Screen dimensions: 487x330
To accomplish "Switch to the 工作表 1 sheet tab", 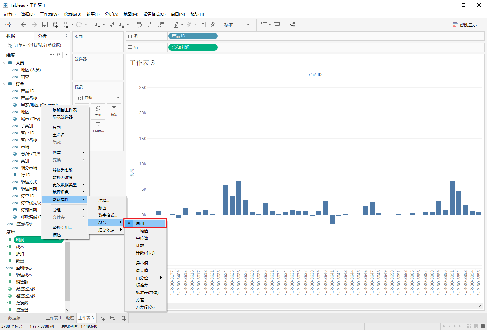I will pyautogui.click(x=54, y=318).
